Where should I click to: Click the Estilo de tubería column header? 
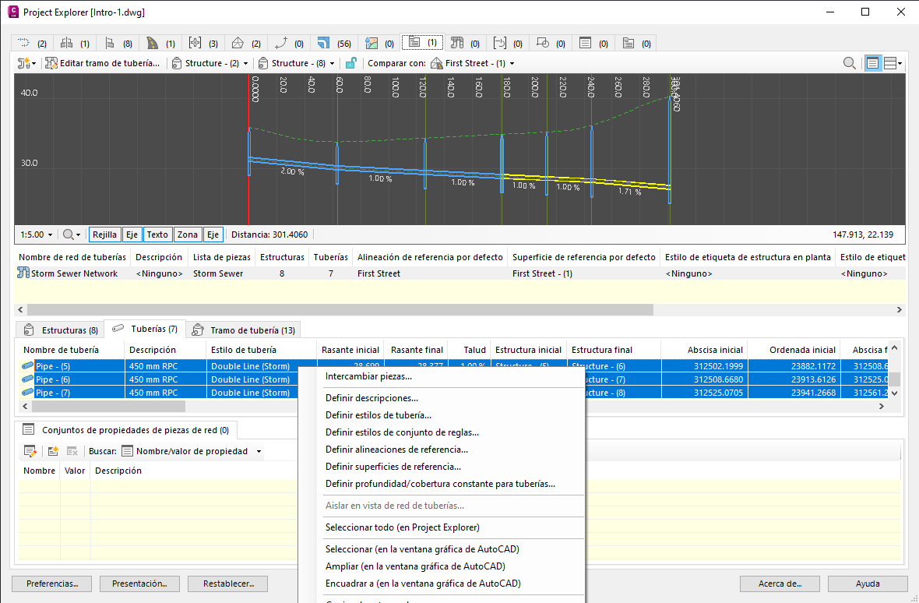click(261, 350)
